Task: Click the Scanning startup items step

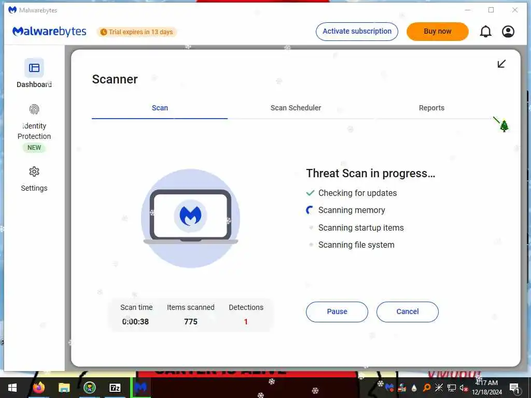Action: click(361, 228)
